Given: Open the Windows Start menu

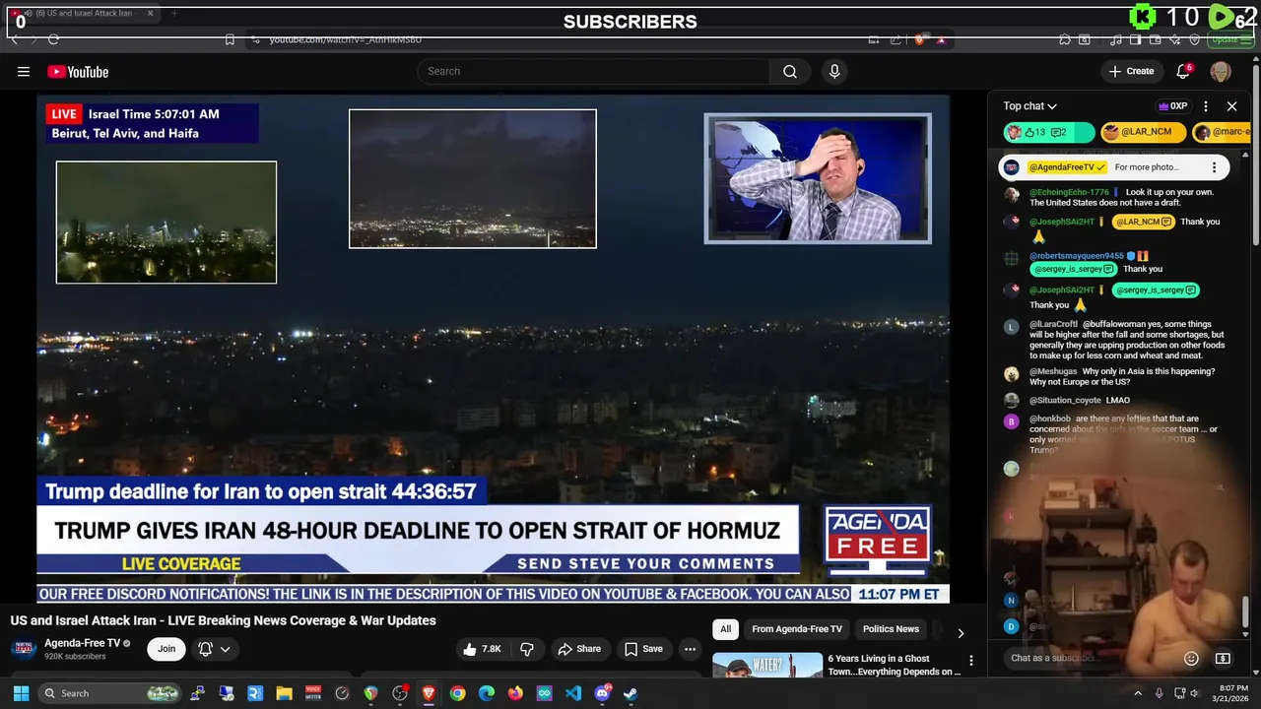Looking at the screenshot, I should (21, 693).
